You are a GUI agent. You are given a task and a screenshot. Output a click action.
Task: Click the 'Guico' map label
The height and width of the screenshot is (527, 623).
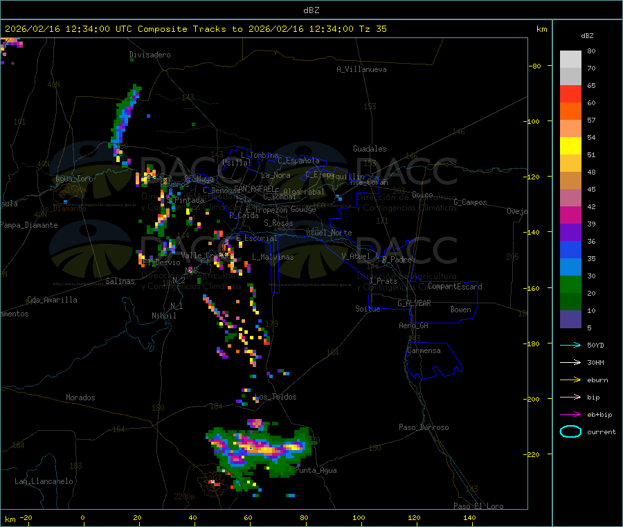pos(422,195)
